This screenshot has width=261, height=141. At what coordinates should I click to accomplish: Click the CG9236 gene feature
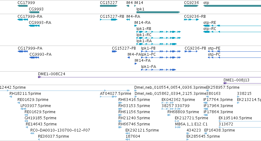coord(191,6)
